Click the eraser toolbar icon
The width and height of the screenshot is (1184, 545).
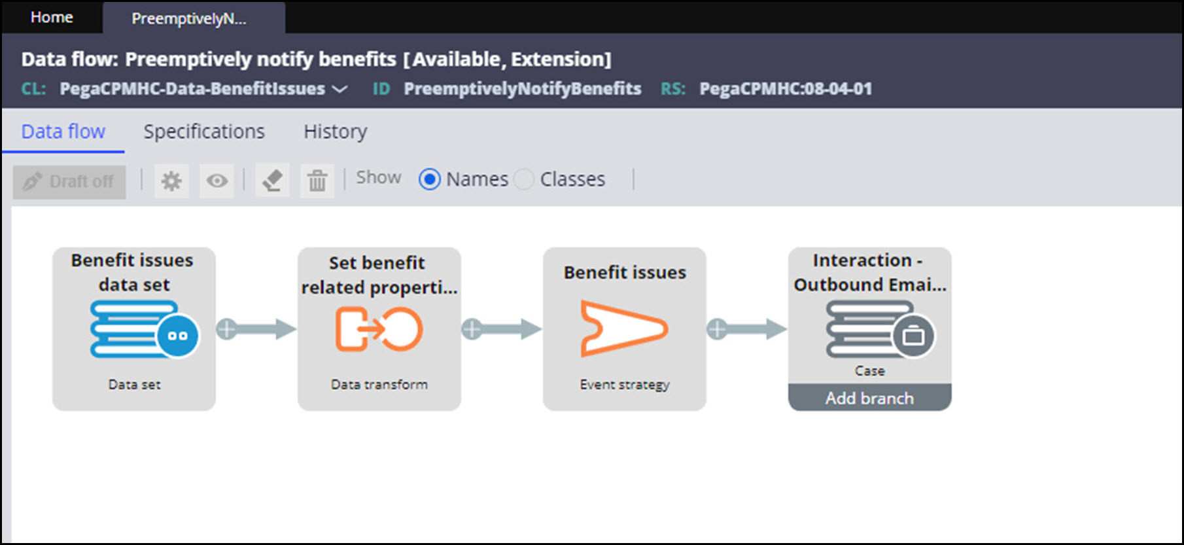tap(272, 181)
